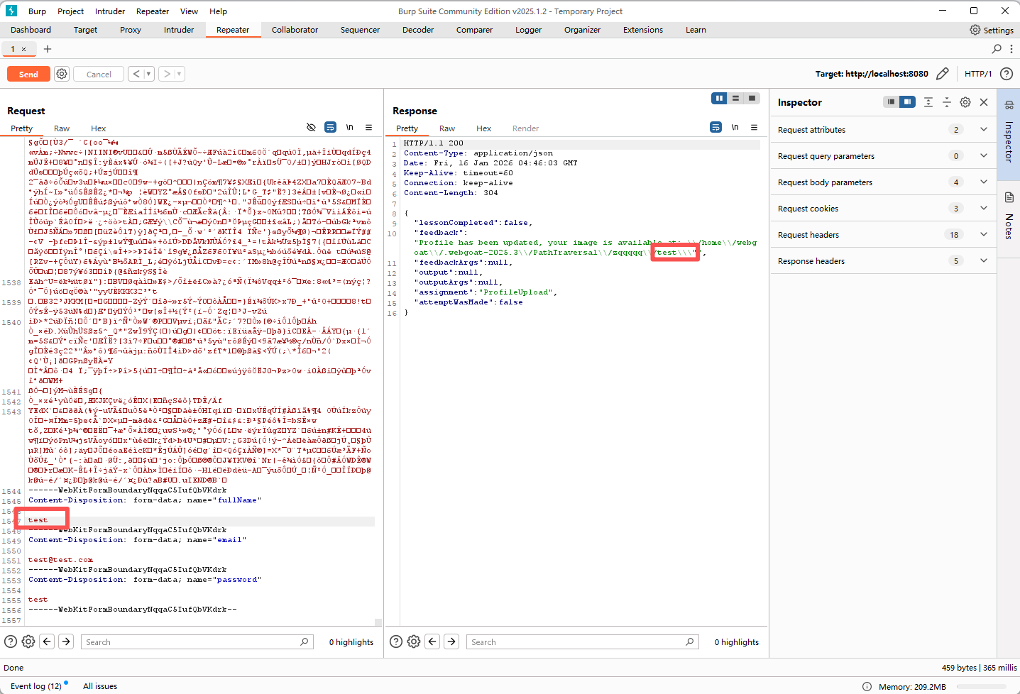The height and width of the screenshot is (694, 1020).
Task: Open Repeater help question mark icon
Action: point(1006,74)
